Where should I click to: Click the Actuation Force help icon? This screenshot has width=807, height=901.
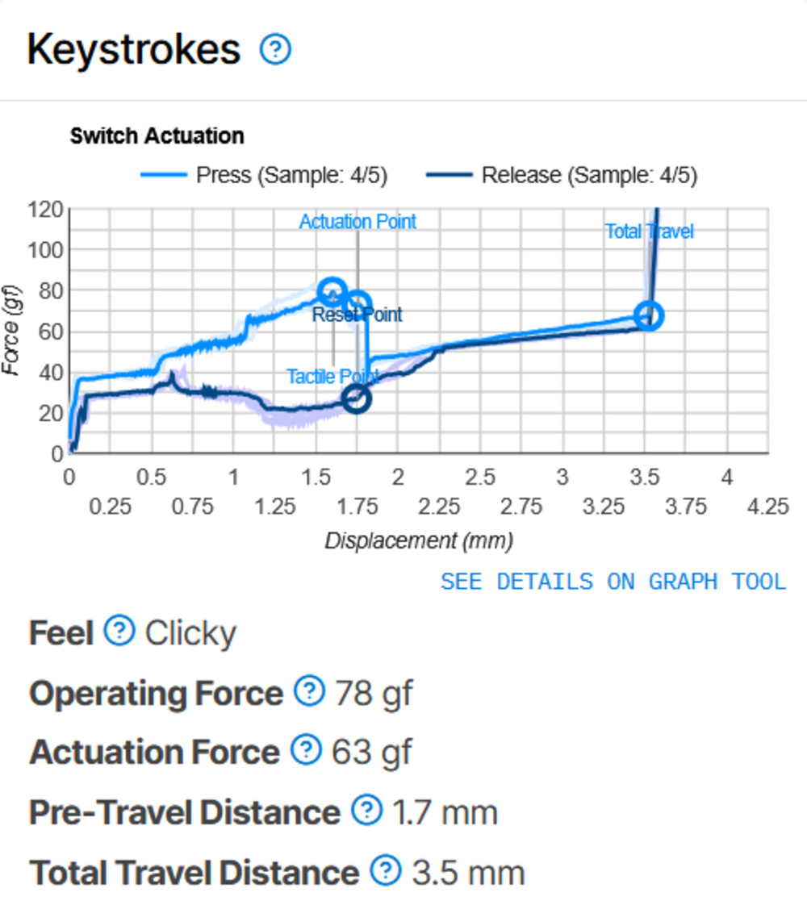(306, 751)
